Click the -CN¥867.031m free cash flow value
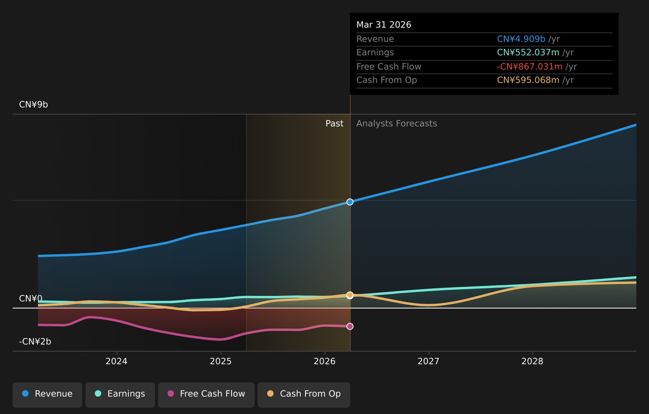Screen dimensions: 649x414 pos(530,67)
